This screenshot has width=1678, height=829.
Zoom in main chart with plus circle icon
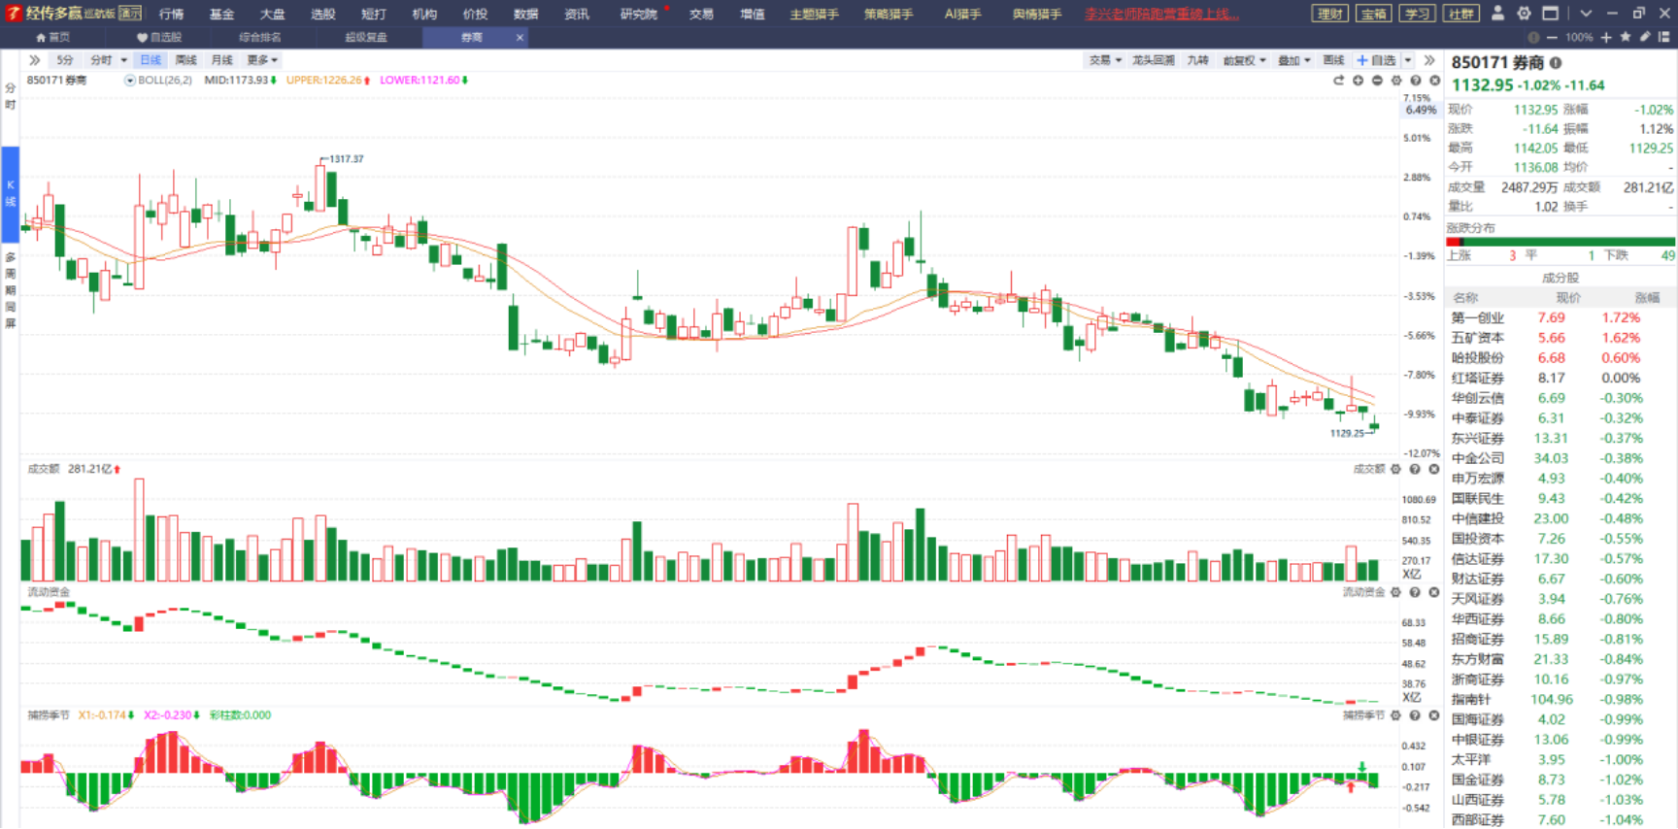tap(1358, 81)
